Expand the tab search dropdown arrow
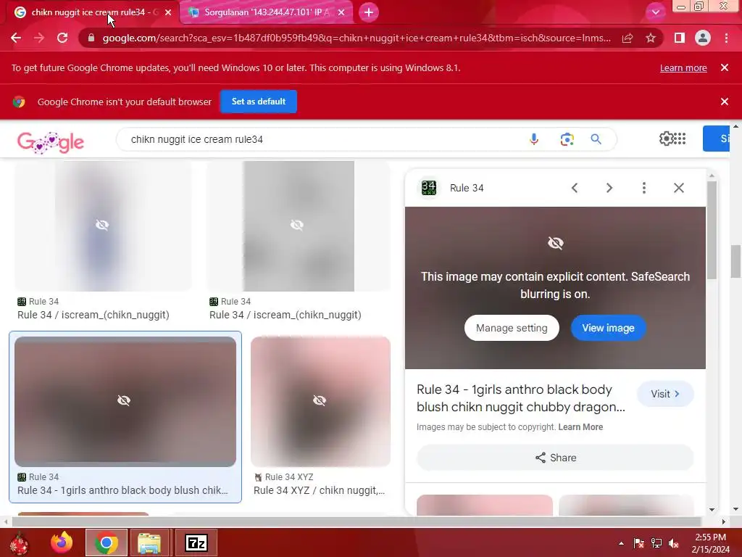Image resolution: width=742 pixels, height=557 pixels. pyautogui.click(x=655, y=12)
